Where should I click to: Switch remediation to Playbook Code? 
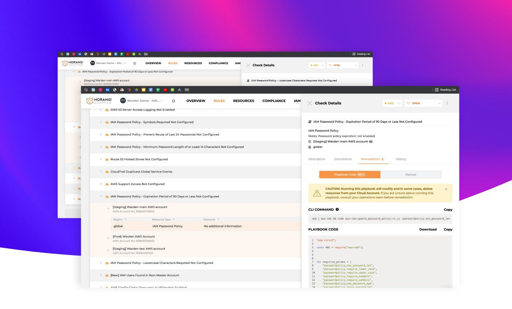pyautogui.click(x=350, y=175)
